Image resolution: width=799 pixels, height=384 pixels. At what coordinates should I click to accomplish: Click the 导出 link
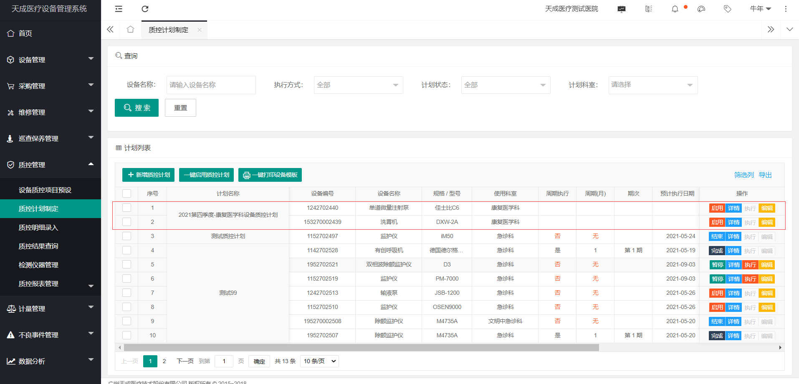765,175
